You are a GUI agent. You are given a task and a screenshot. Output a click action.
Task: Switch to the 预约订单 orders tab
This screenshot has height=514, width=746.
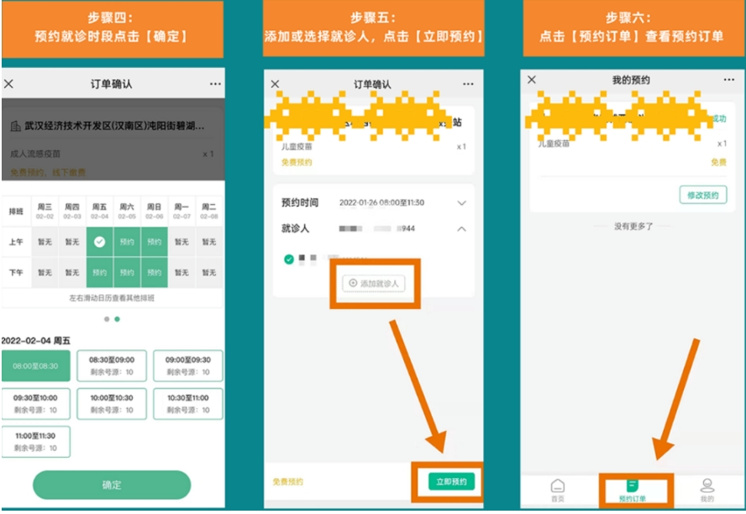coord(633,490)
